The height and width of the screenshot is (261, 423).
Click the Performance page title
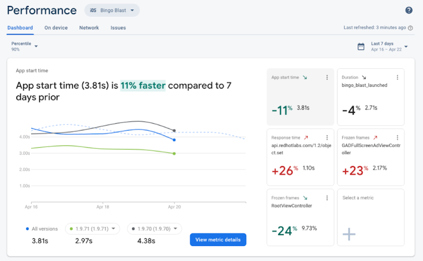[42, 10]
